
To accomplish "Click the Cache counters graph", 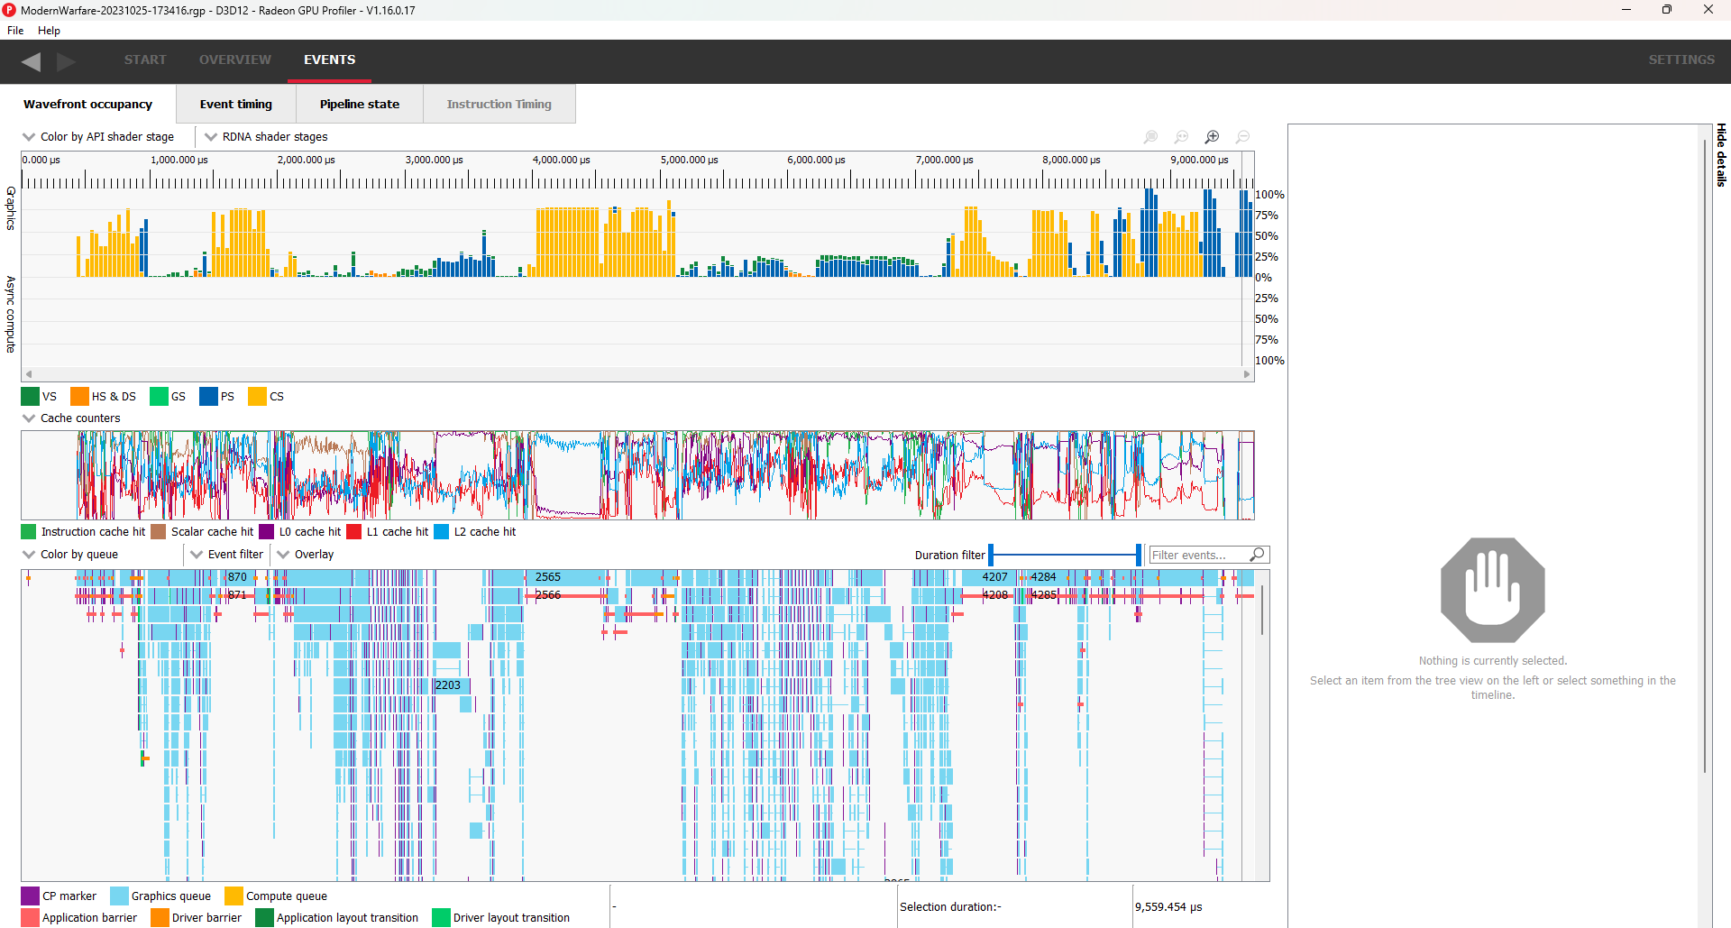I will 637,475.
